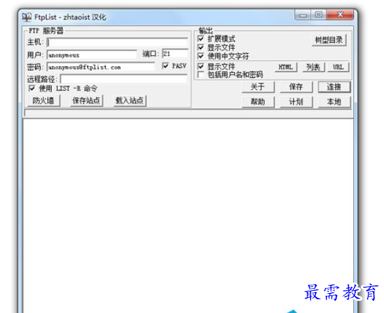Viewport: 384px width, 313px height.
Task: Click the 保存站点 button
Action: 86,100
